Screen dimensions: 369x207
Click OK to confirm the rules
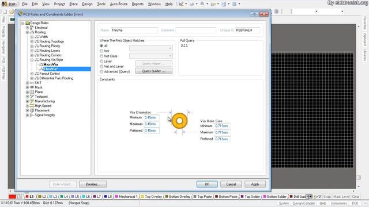(x=207, y=184)
